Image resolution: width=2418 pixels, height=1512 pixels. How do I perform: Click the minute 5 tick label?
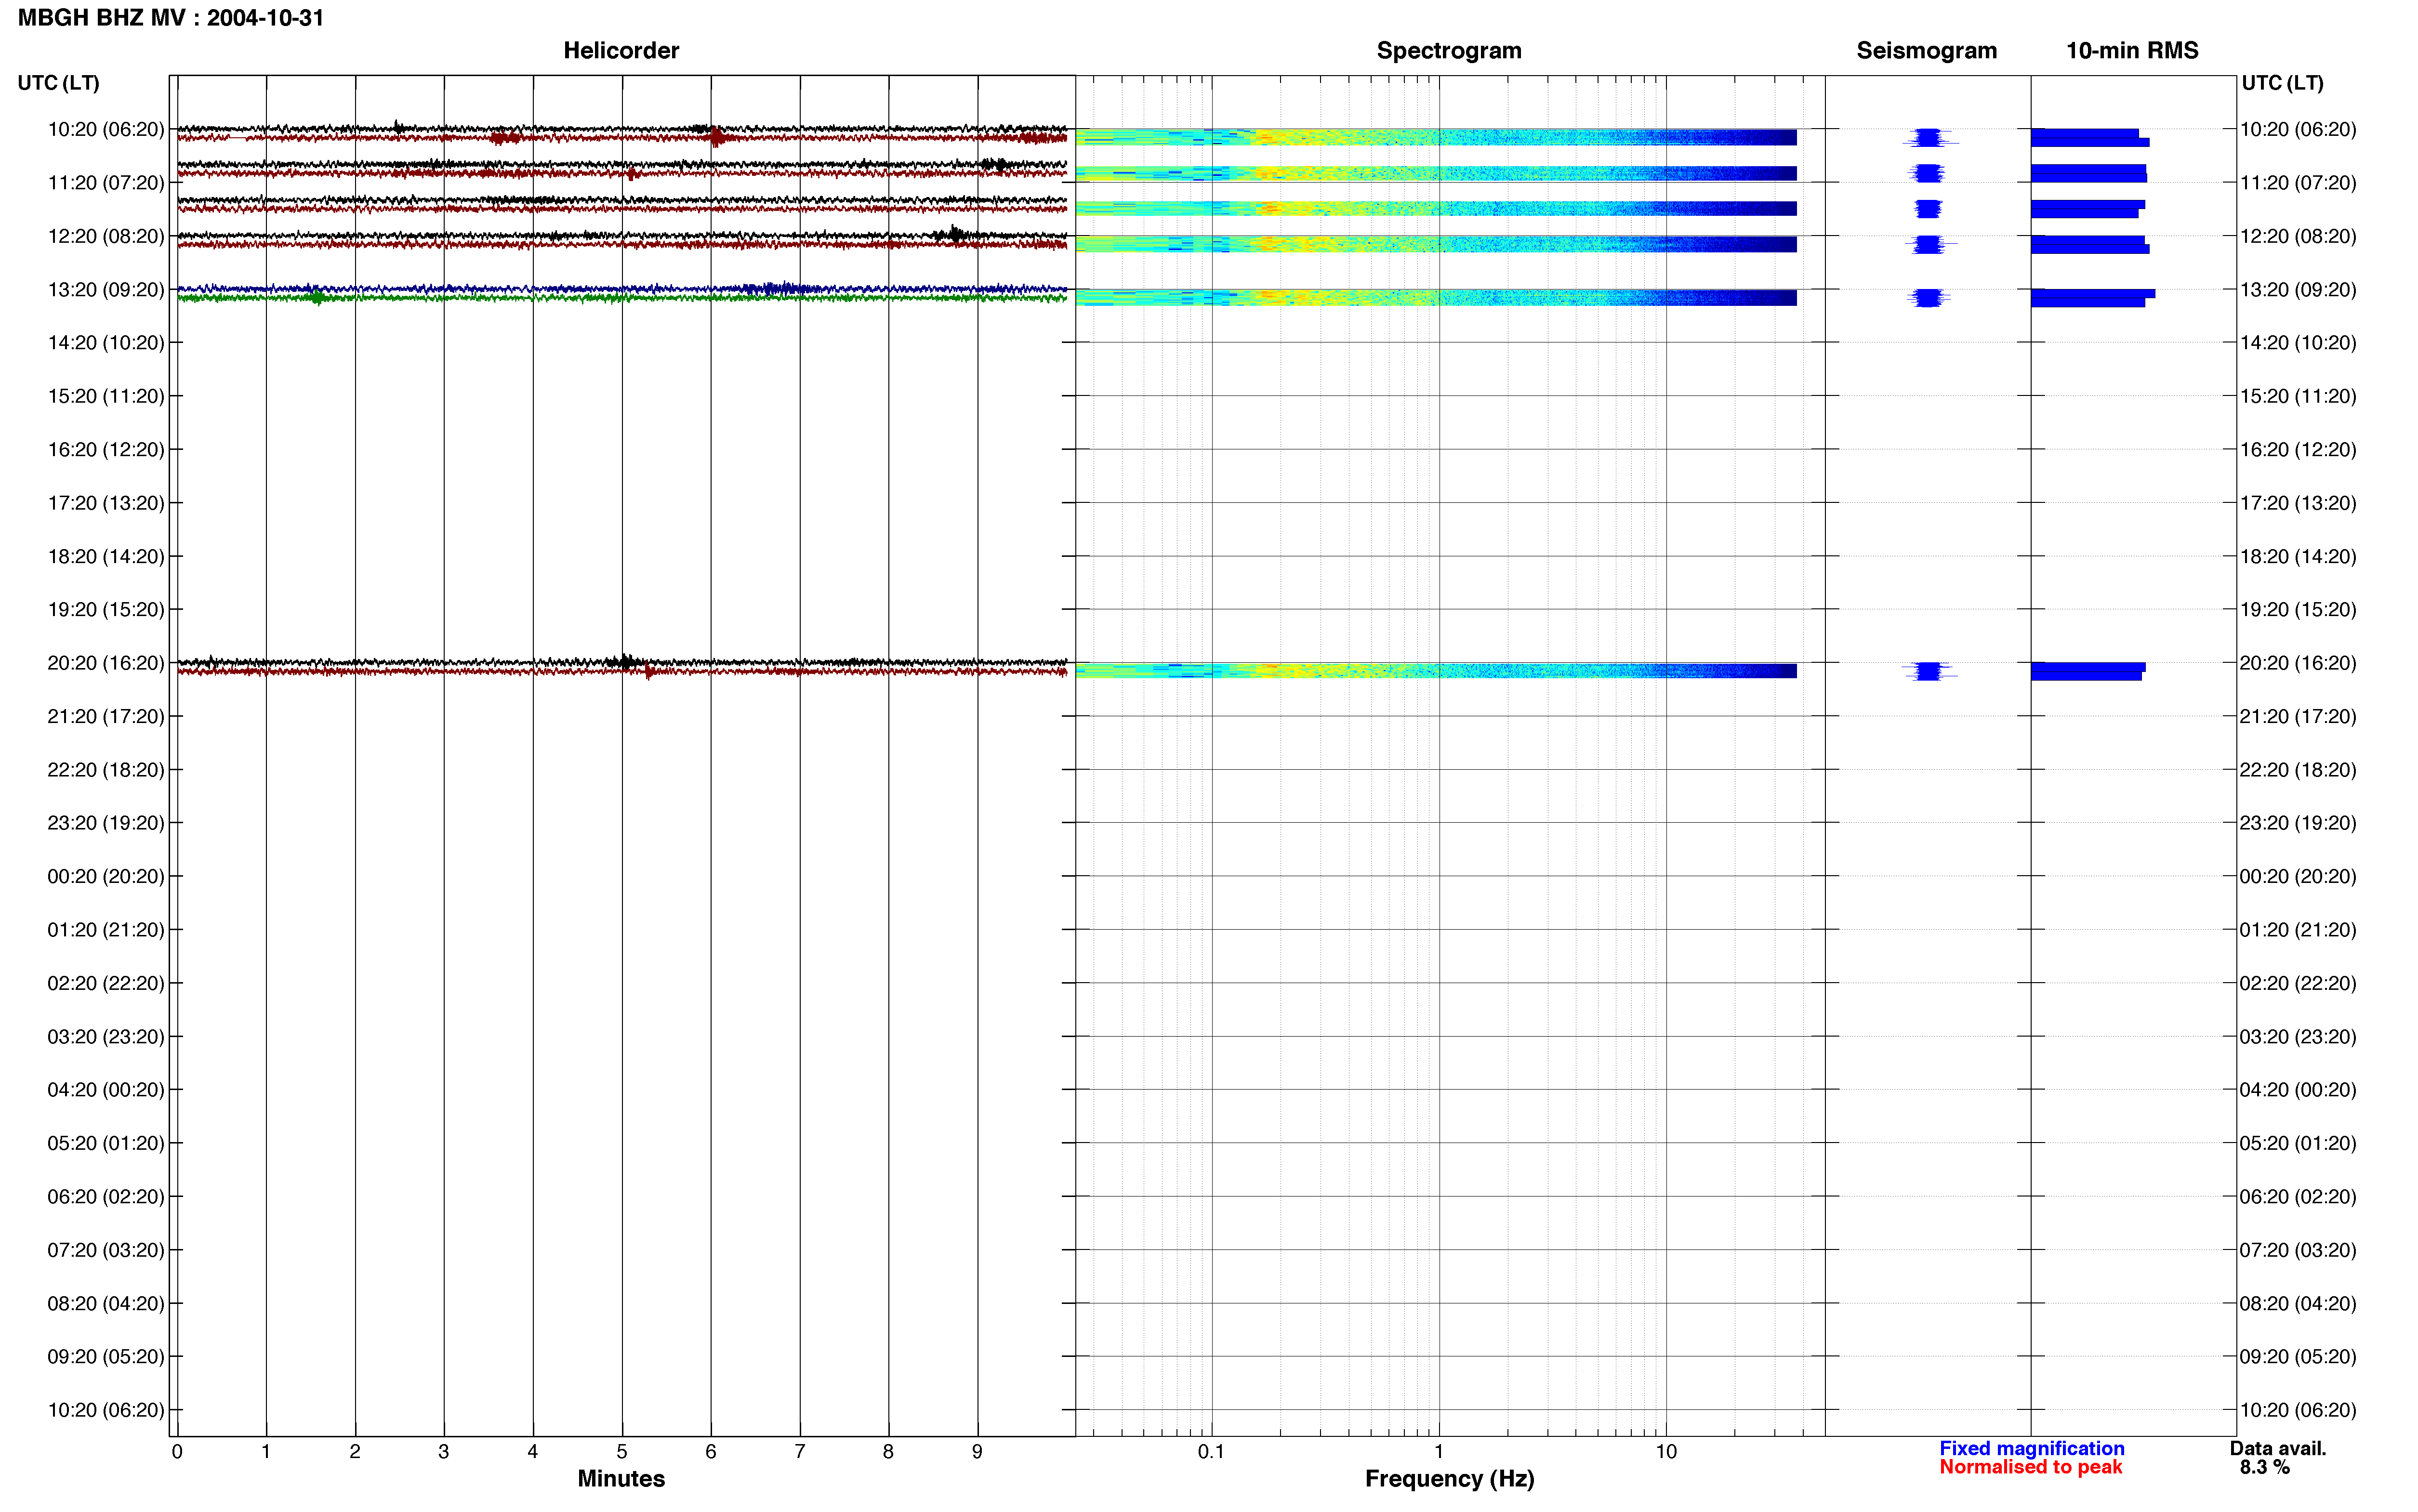pos(622,1452)
